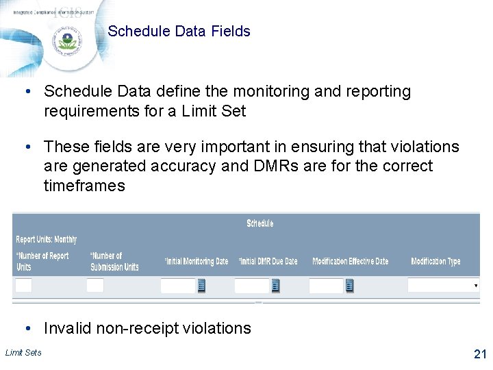
Task: Click the Schedule section header
Action: [260, 223]
